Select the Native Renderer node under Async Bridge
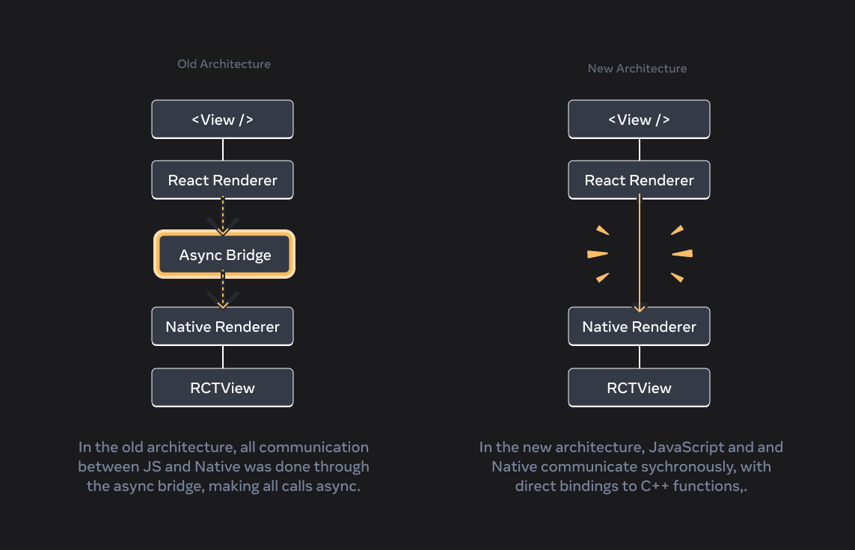855x550 pixels. click(x=222, y=326)
